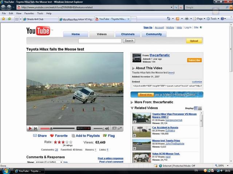233x174 pixels.
Task: Click the Favorite heart icon
Action: tap(52, 136)
